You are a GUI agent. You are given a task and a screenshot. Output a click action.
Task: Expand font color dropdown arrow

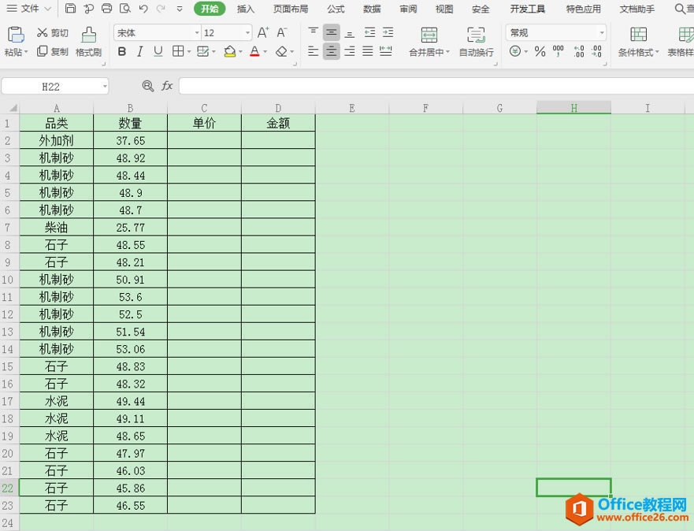(x=265, y=52)
